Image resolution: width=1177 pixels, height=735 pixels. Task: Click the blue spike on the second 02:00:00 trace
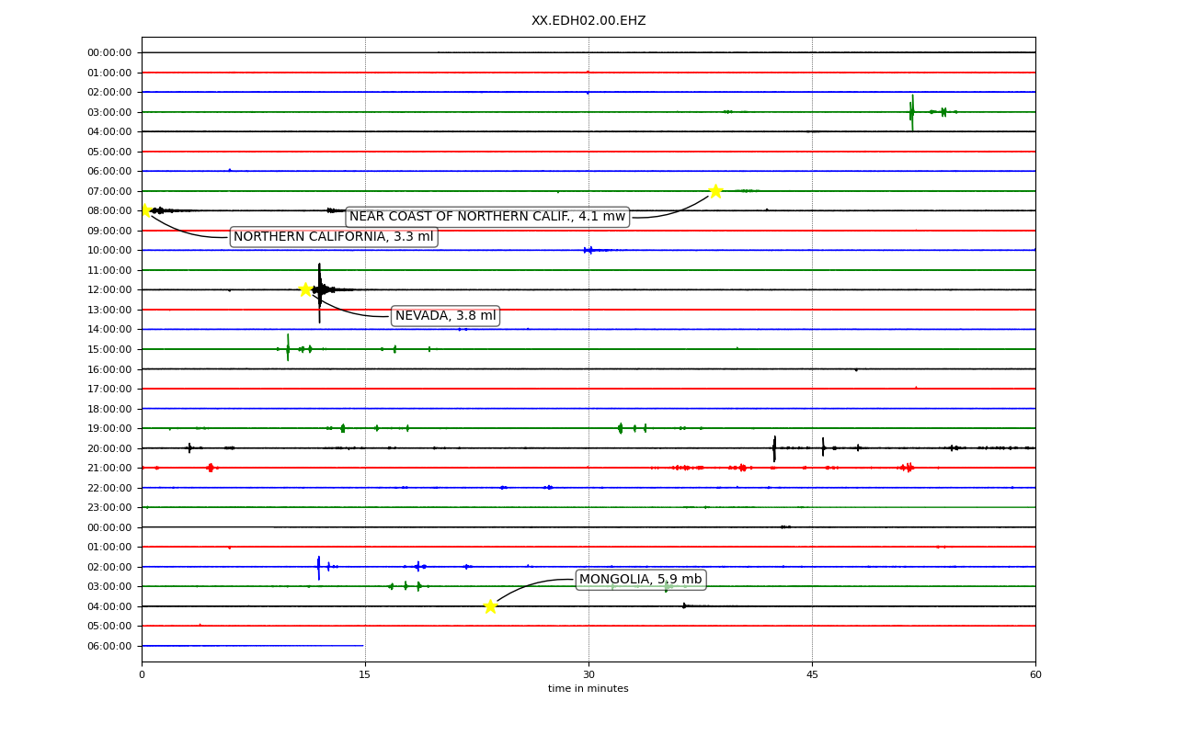click(x=318, y=567)
